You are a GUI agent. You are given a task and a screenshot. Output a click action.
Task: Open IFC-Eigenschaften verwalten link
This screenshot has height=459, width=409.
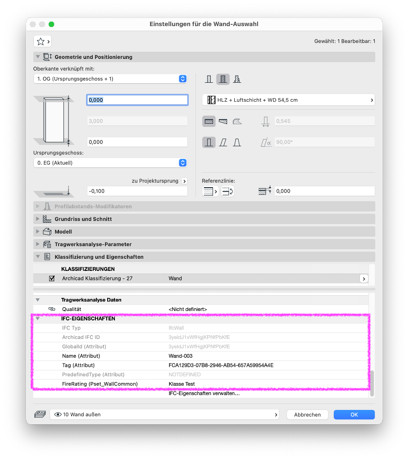204,393
